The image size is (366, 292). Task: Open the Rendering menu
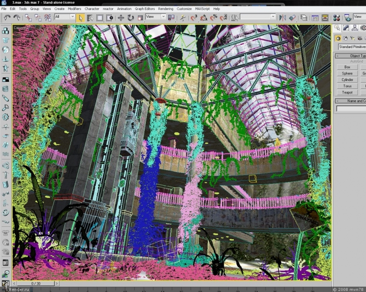coord(166,9)
